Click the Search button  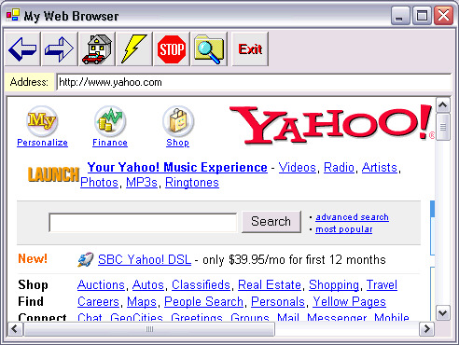[x=271, y=222]
